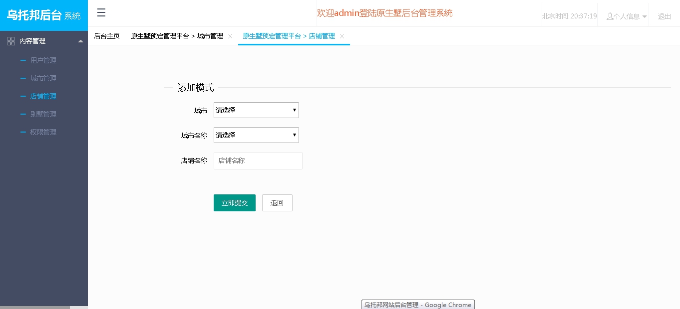Switch to the 后台主页 tab

(x=107, y=36)
